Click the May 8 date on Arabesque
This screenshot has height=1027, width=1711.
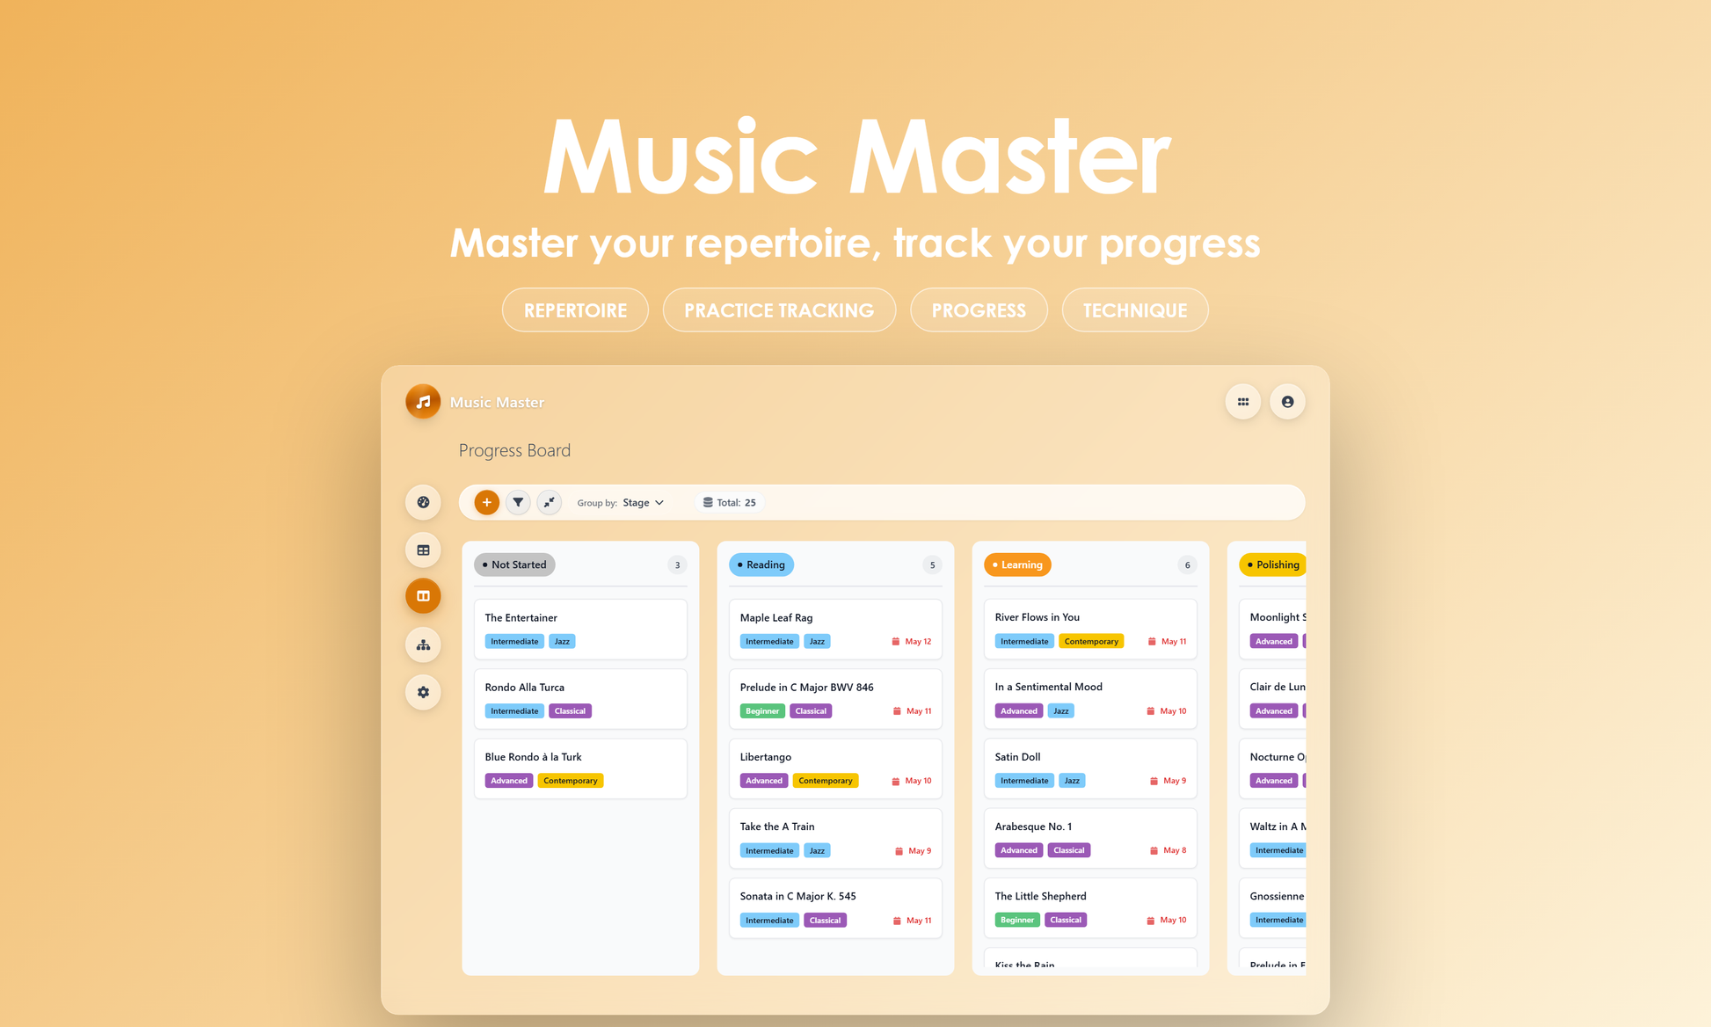pos(1175,850)
